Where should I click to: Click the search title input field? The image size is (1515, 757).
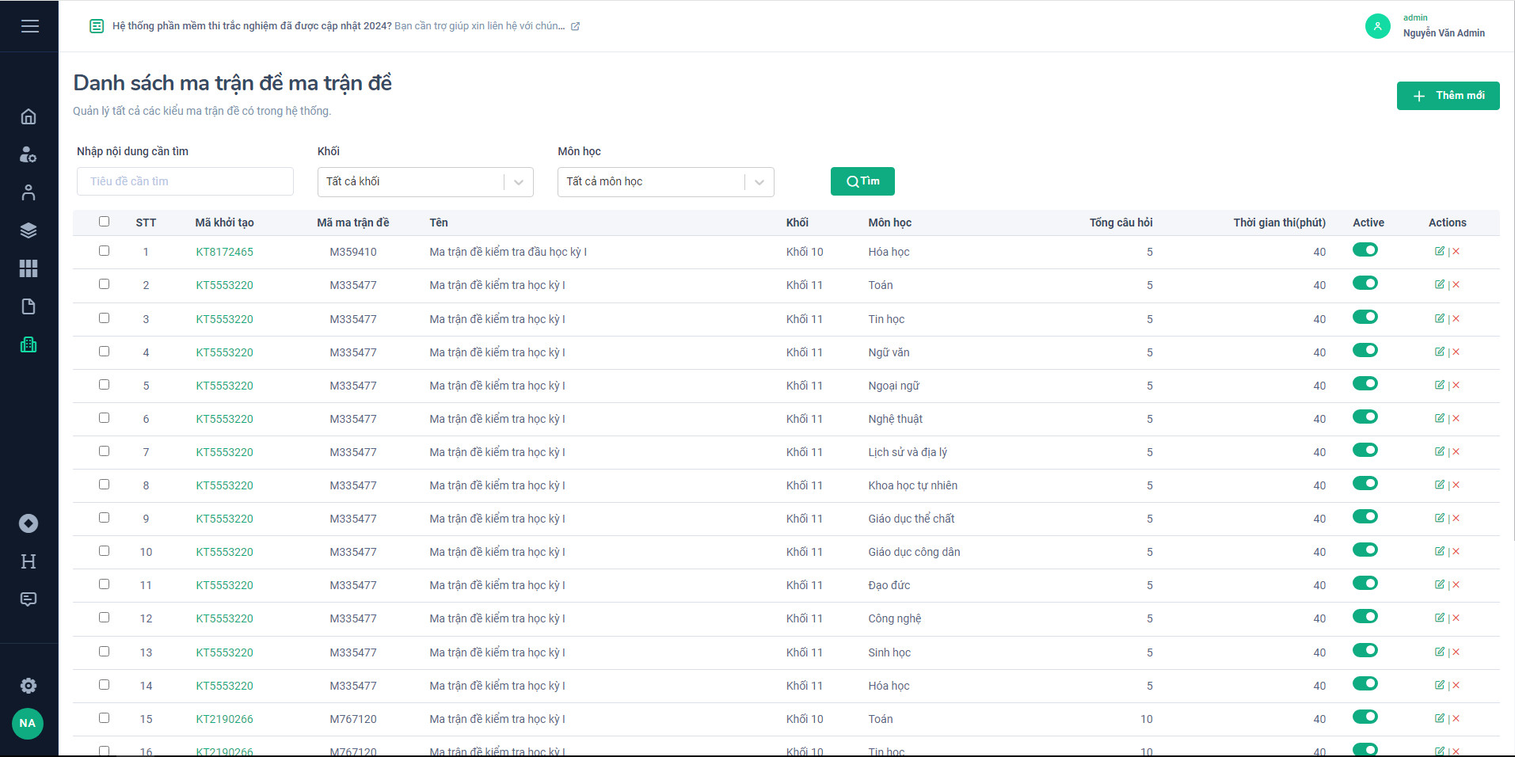point(185,181)
